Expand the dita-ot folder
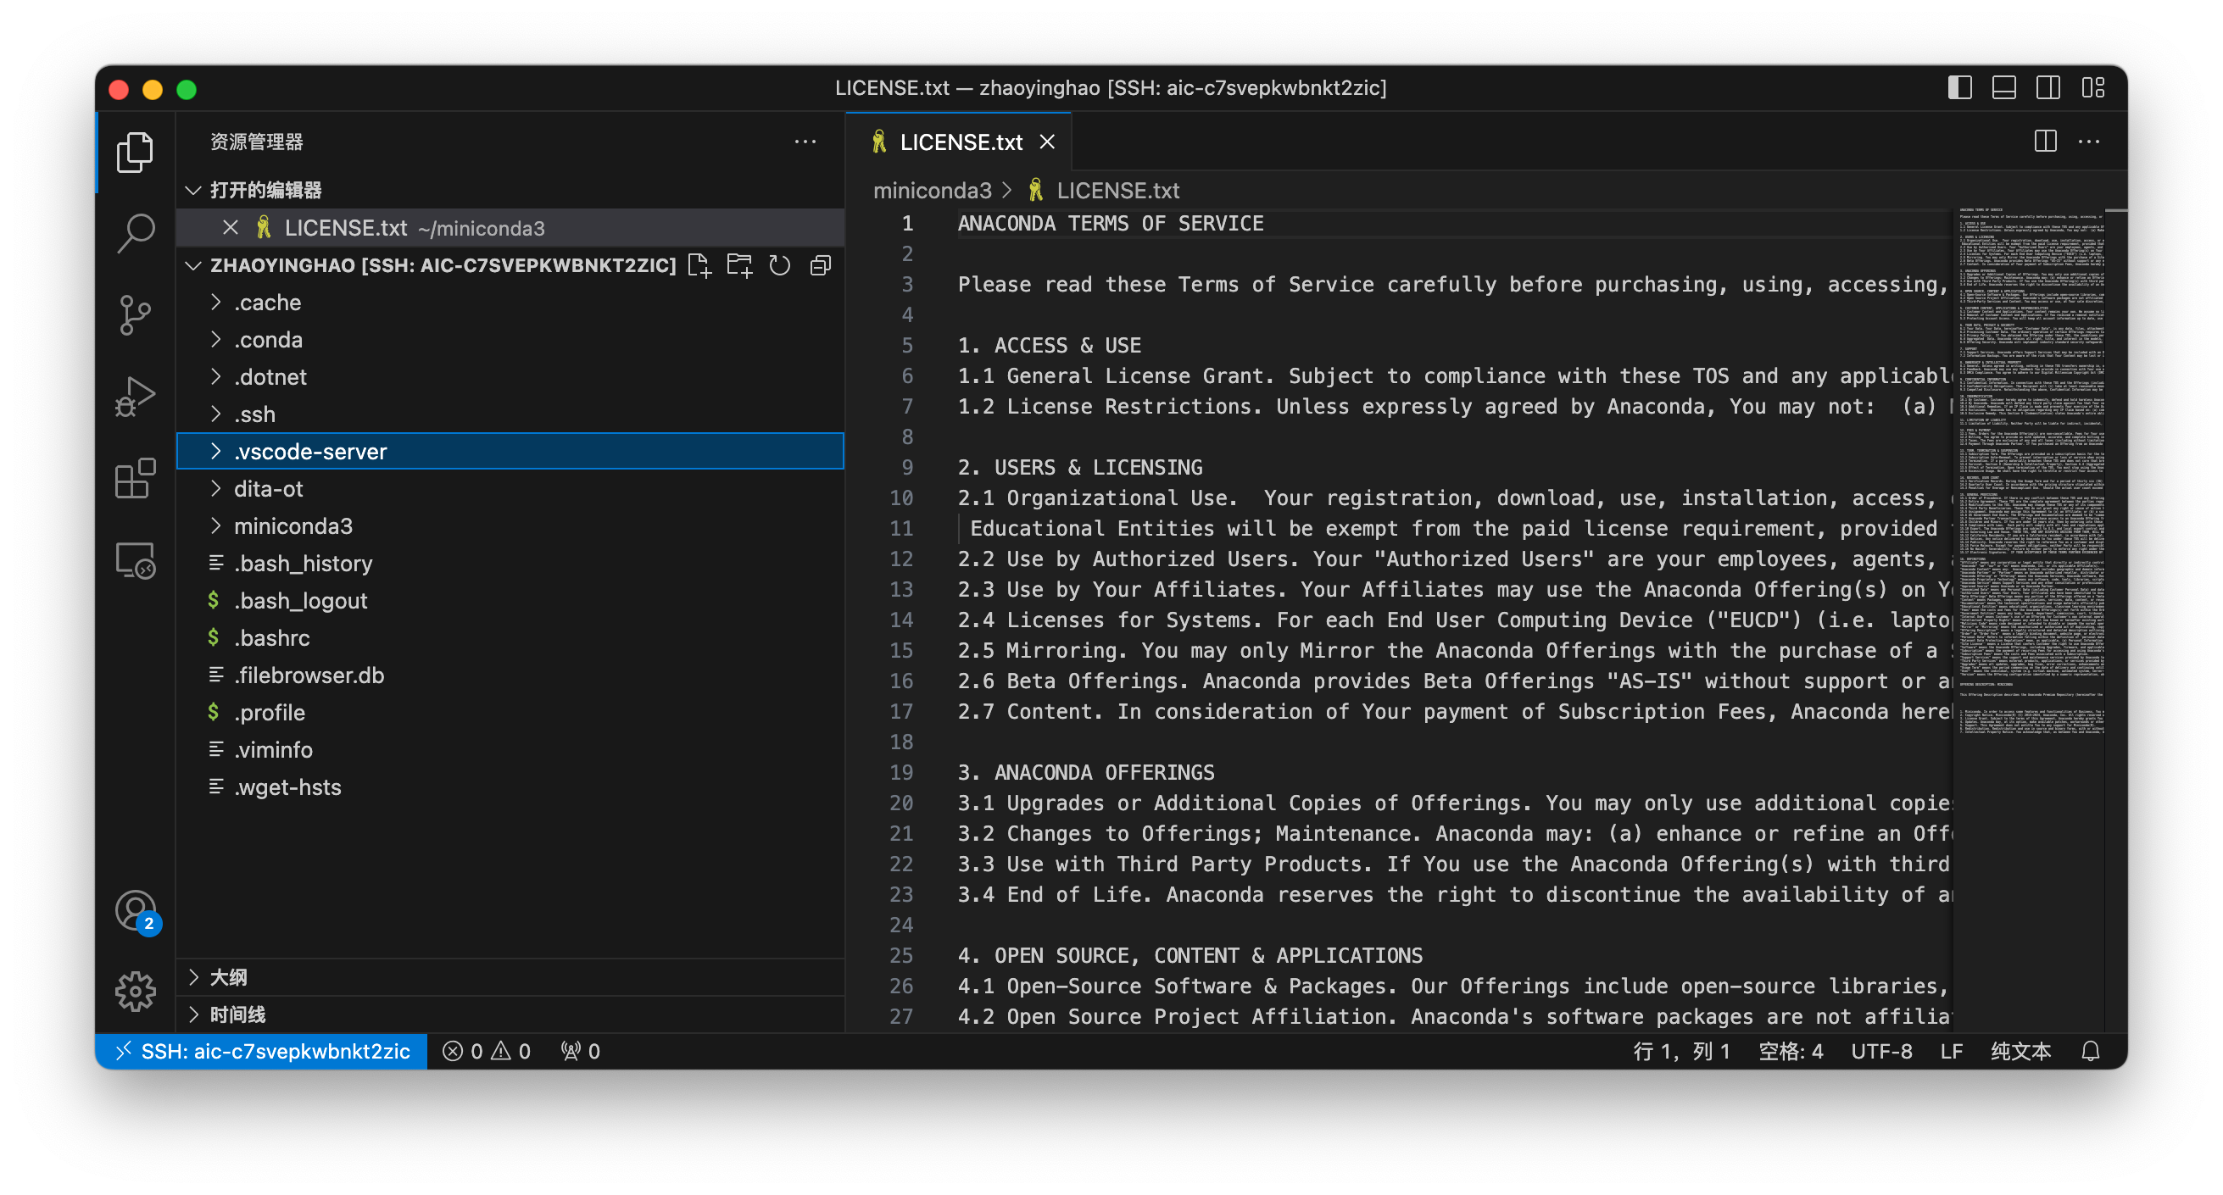The image size is (2223, 1195). [510, 489]
